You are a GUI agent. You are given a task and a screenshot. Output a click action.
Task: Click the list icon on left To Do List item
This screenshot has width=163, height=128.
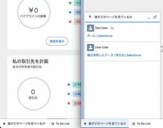click(x=53, y=124)
